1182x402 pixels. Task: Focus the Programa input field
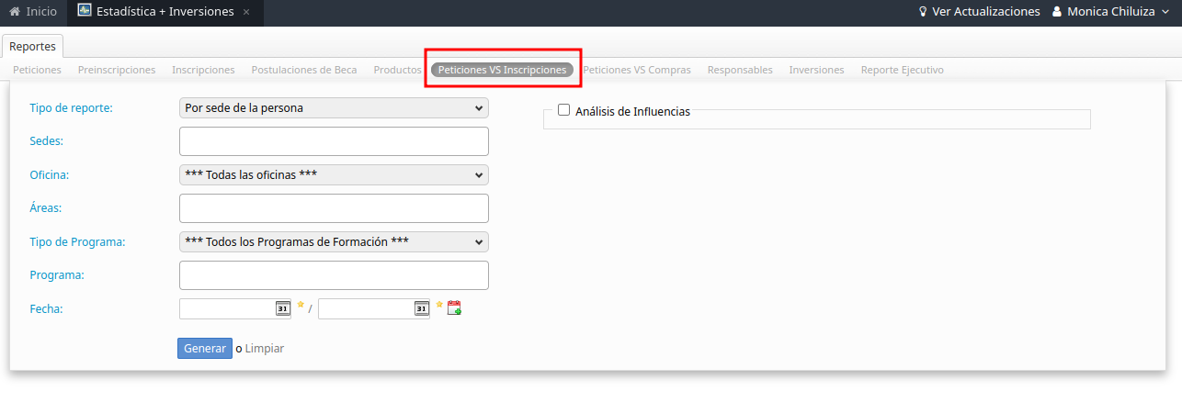click(x=334, y=275)
